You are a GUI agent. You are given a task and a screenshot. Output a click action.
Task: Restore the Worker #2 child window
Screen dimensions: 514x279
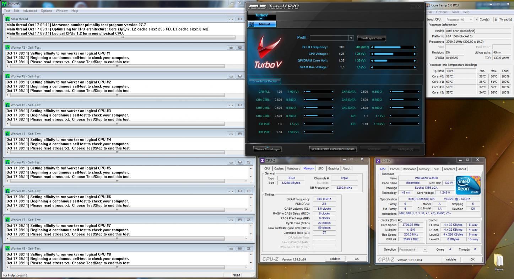(x=240, y=76)
